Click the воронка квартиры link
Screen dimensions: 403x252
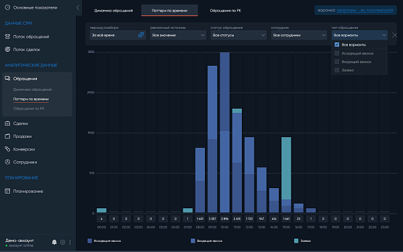[365, 10]
